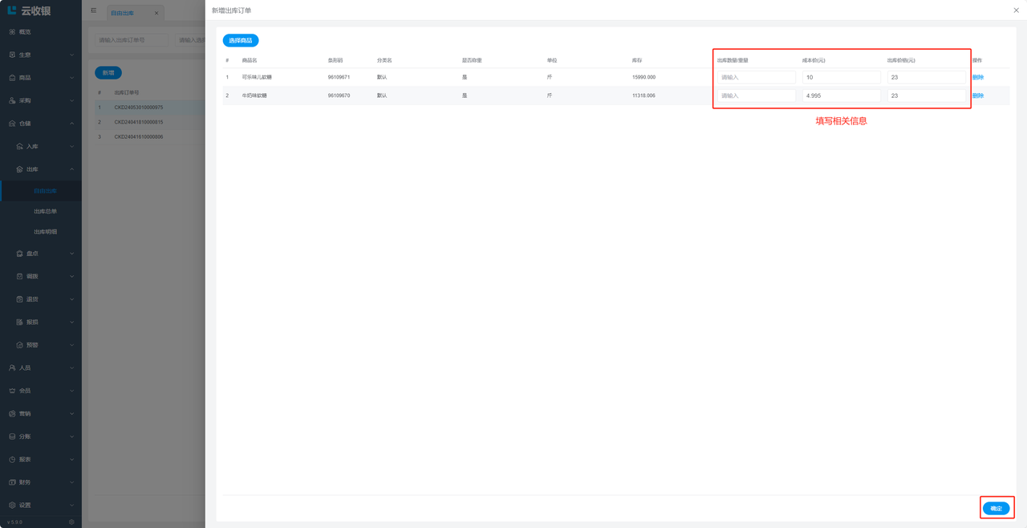Toggle the sidebar collapse hamburger icon
Image resolution: width=1027 pixels, height=528 pixels.
(x=94, y=10)
